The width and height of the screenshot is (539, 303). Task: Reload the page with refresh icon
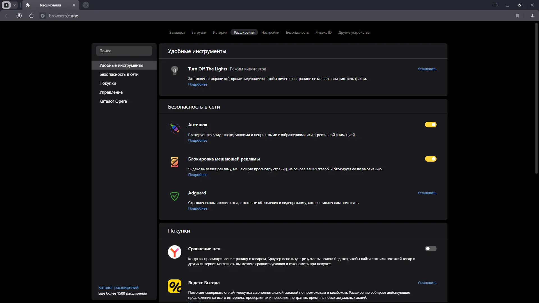point(31,16)
